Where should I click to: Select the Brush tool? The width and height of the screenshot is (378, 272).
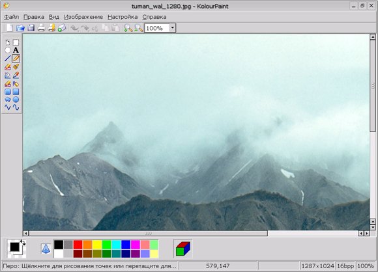point(16,67)
